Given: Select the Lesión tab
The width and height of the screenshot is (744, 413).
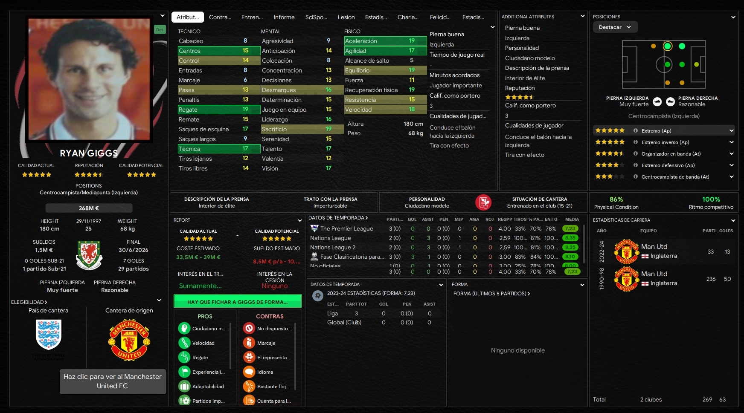Looking at the screenshot, I should point(346,17).
